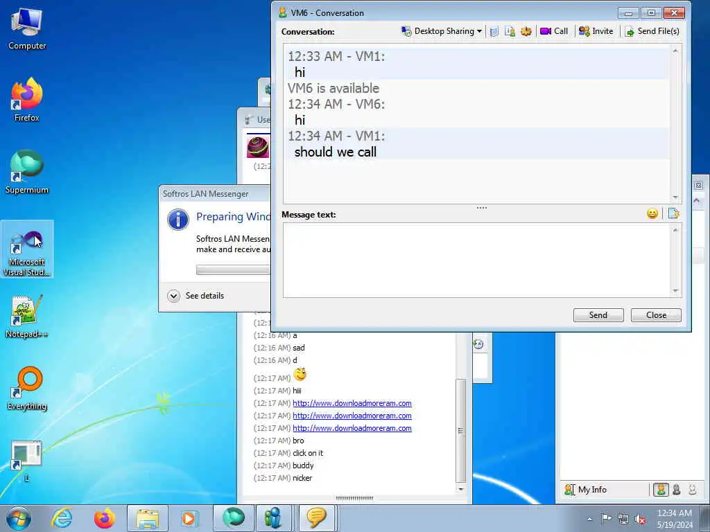Click the background chat window scrollbar thumb
The height and width of the screenshot is (532, 710).
[460, 430]
